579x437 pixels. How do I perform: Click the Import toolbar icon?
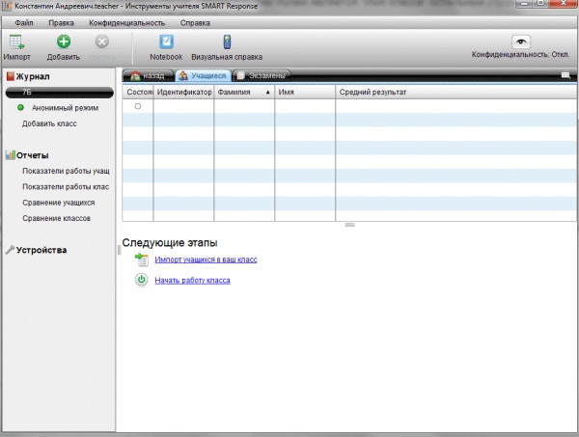(x=16, y=41)
